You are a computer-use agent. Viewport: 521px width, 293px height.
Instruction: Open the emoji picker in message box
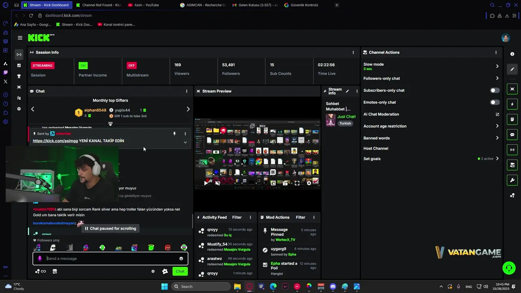pyautogui.click(x=181, y=258)
